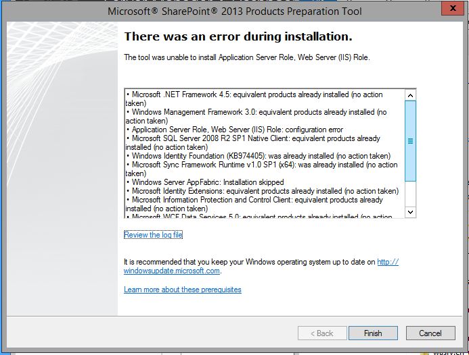Select Microsoft Information Protection and Control Client line
Screen dimensions: 469x355
pos(254,204)
